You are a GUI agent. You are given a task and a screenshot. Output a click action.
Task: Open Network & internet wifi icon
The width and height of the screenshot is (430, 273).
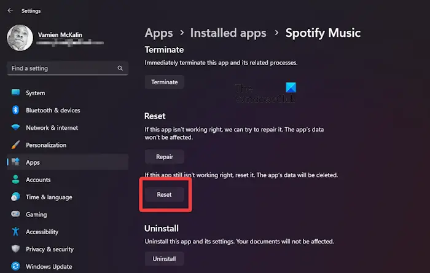[x=15, y=127]
